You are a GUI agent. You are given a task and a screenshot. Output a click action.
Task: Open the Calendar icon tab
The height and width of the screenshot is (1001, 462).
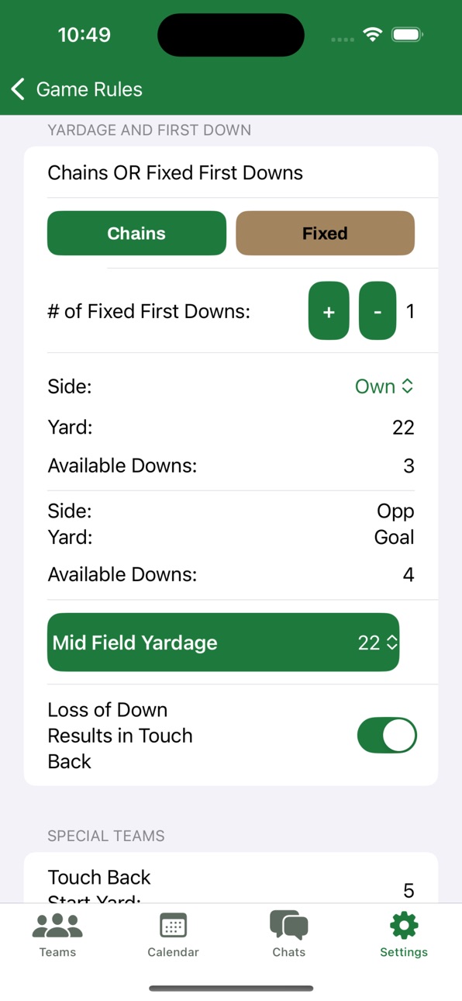tap(173, 926)
